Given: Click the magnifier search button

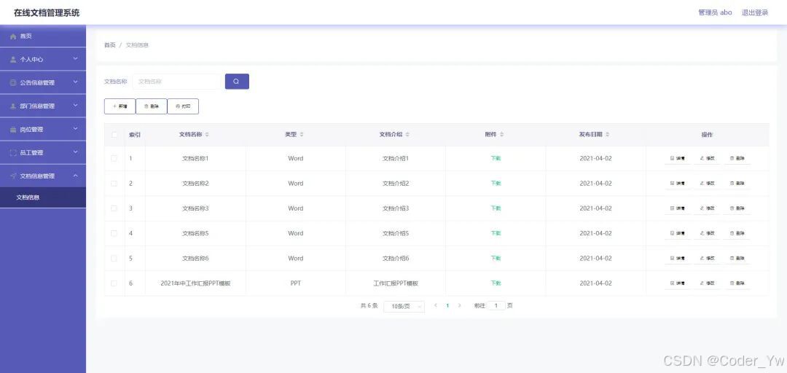Looking at the screenshot, I should click(237, 82).
